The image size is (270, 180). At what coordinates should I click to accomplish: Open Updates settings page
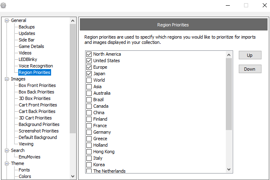click(x=27, y=33)
